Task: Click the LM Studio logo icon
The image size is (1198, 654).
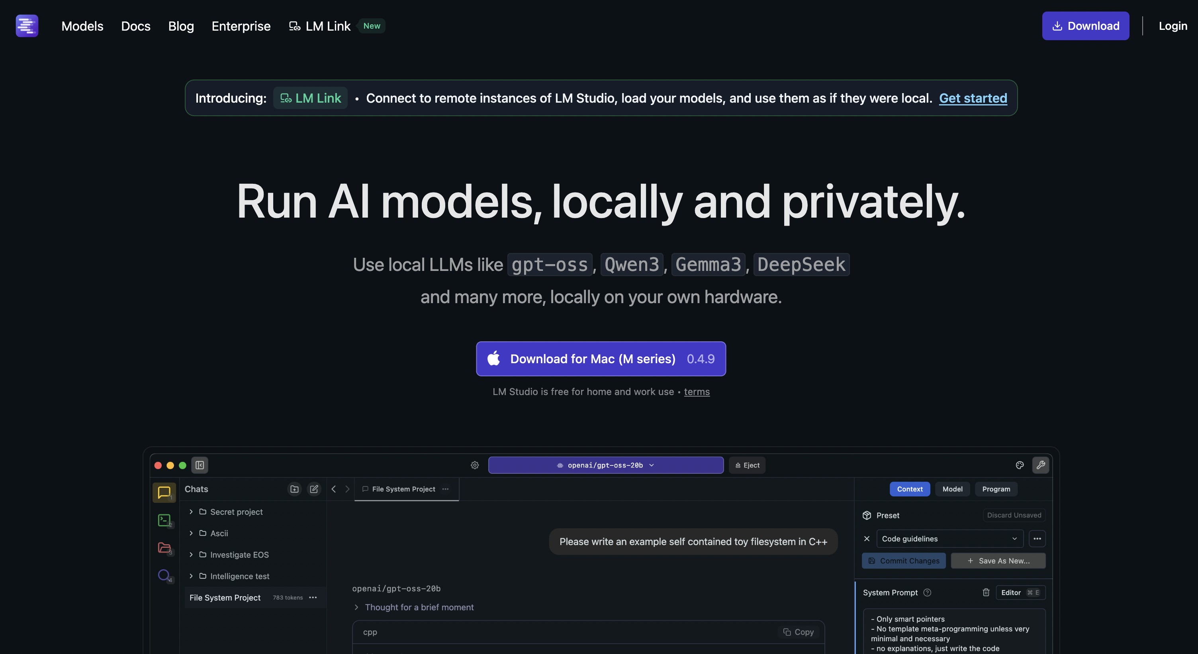Action: click(x=27, y=26)
